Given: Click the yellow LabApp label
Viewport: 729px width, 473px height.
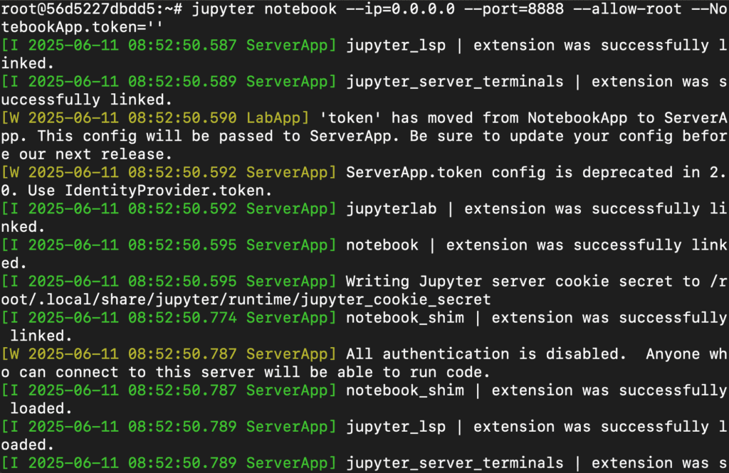Looking at the screenshot, I should (273, 118).
